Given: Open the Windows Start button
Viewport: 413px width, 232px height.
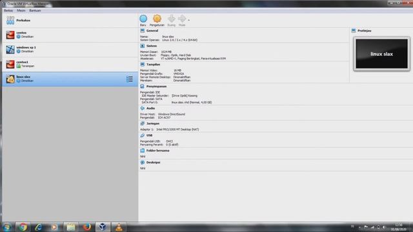Looking at the screenshot, I should coord(7,227).
